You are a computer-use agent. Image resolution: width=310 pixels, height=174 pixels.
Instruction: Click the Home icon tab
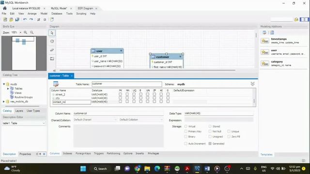[x=5, y=8]
